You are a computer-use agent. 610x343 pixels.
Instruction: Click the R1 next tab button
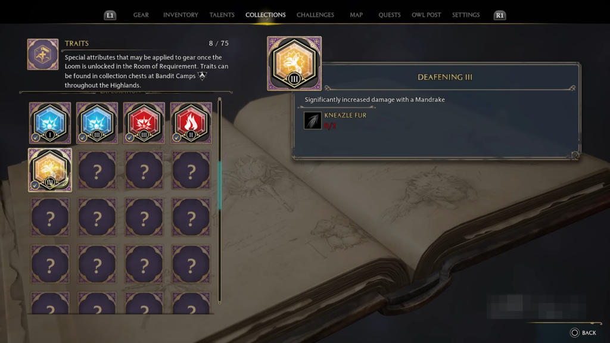[500, 15]
